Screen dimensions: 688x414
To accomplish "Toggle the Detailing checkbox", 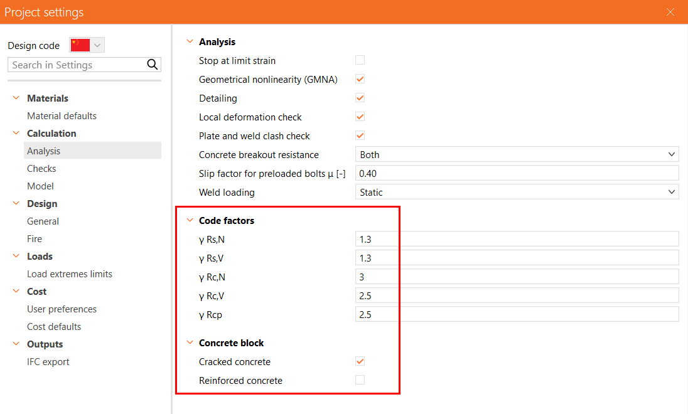I will pos(360,98).
